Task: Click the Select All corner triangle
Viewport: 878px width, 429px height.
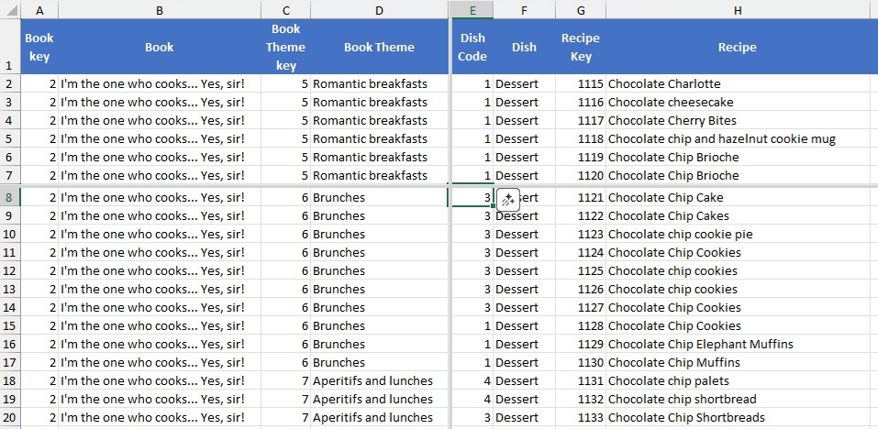Action: click(x=10, y=10)
